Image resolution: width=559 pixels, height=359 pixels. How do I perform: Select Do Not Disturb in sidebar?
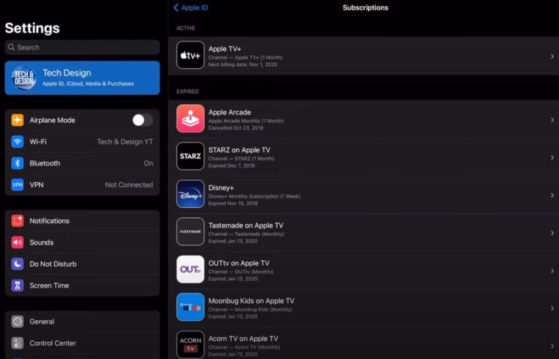tap(53, 264)
